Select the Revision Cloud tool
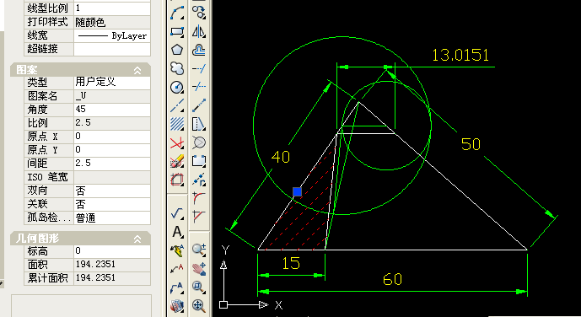This screenshot has width=581, height=317. tap(177, 68)
